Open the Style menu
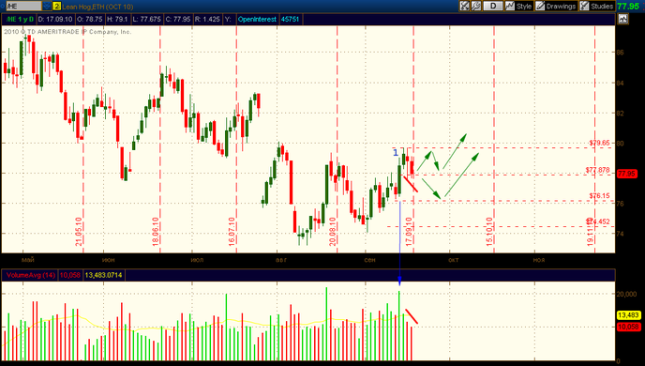 [x=518, y=6]
